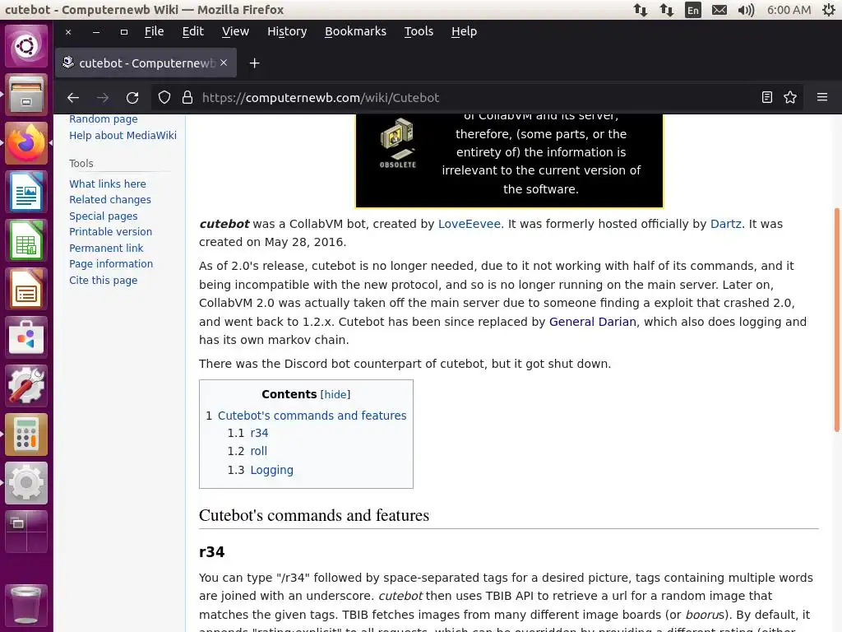Follow the LoveEevee link

coord(470,224)
